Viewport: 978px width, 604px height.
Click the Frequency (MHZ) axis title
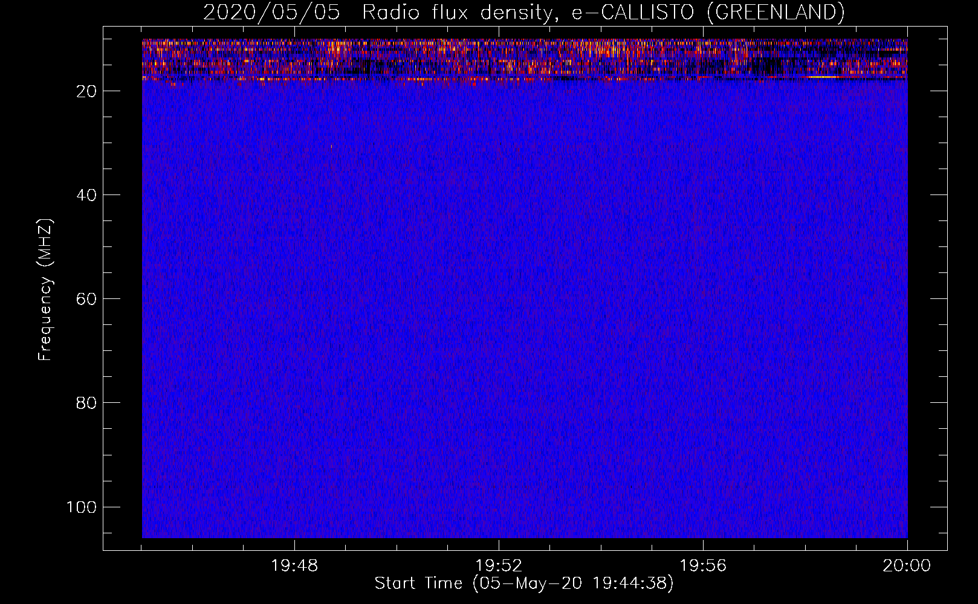(x=46, y=289)
